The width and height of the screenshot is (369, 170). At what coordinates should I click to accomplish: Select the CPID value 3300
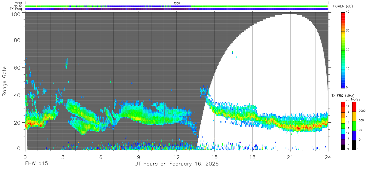(176, 3)
